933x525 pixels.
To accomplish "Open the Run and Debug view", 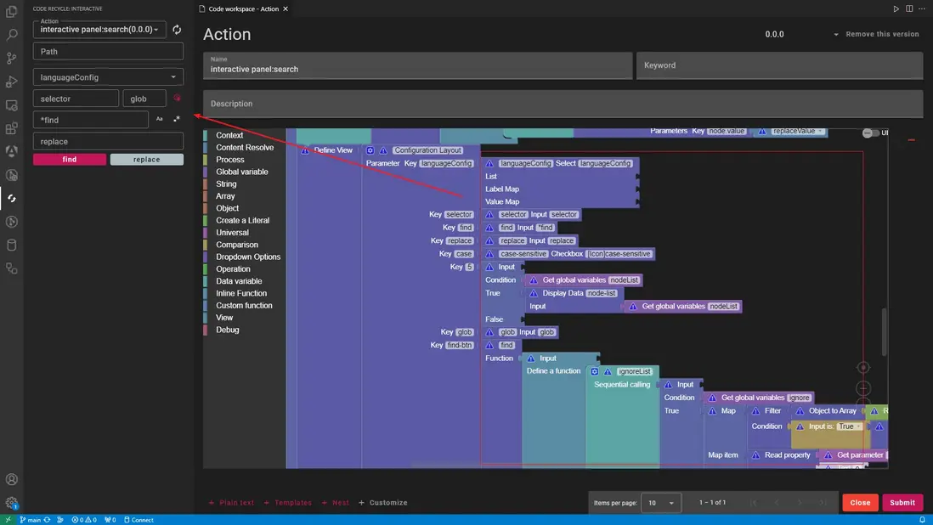I will pyautogui.click(x=11, y=81).
